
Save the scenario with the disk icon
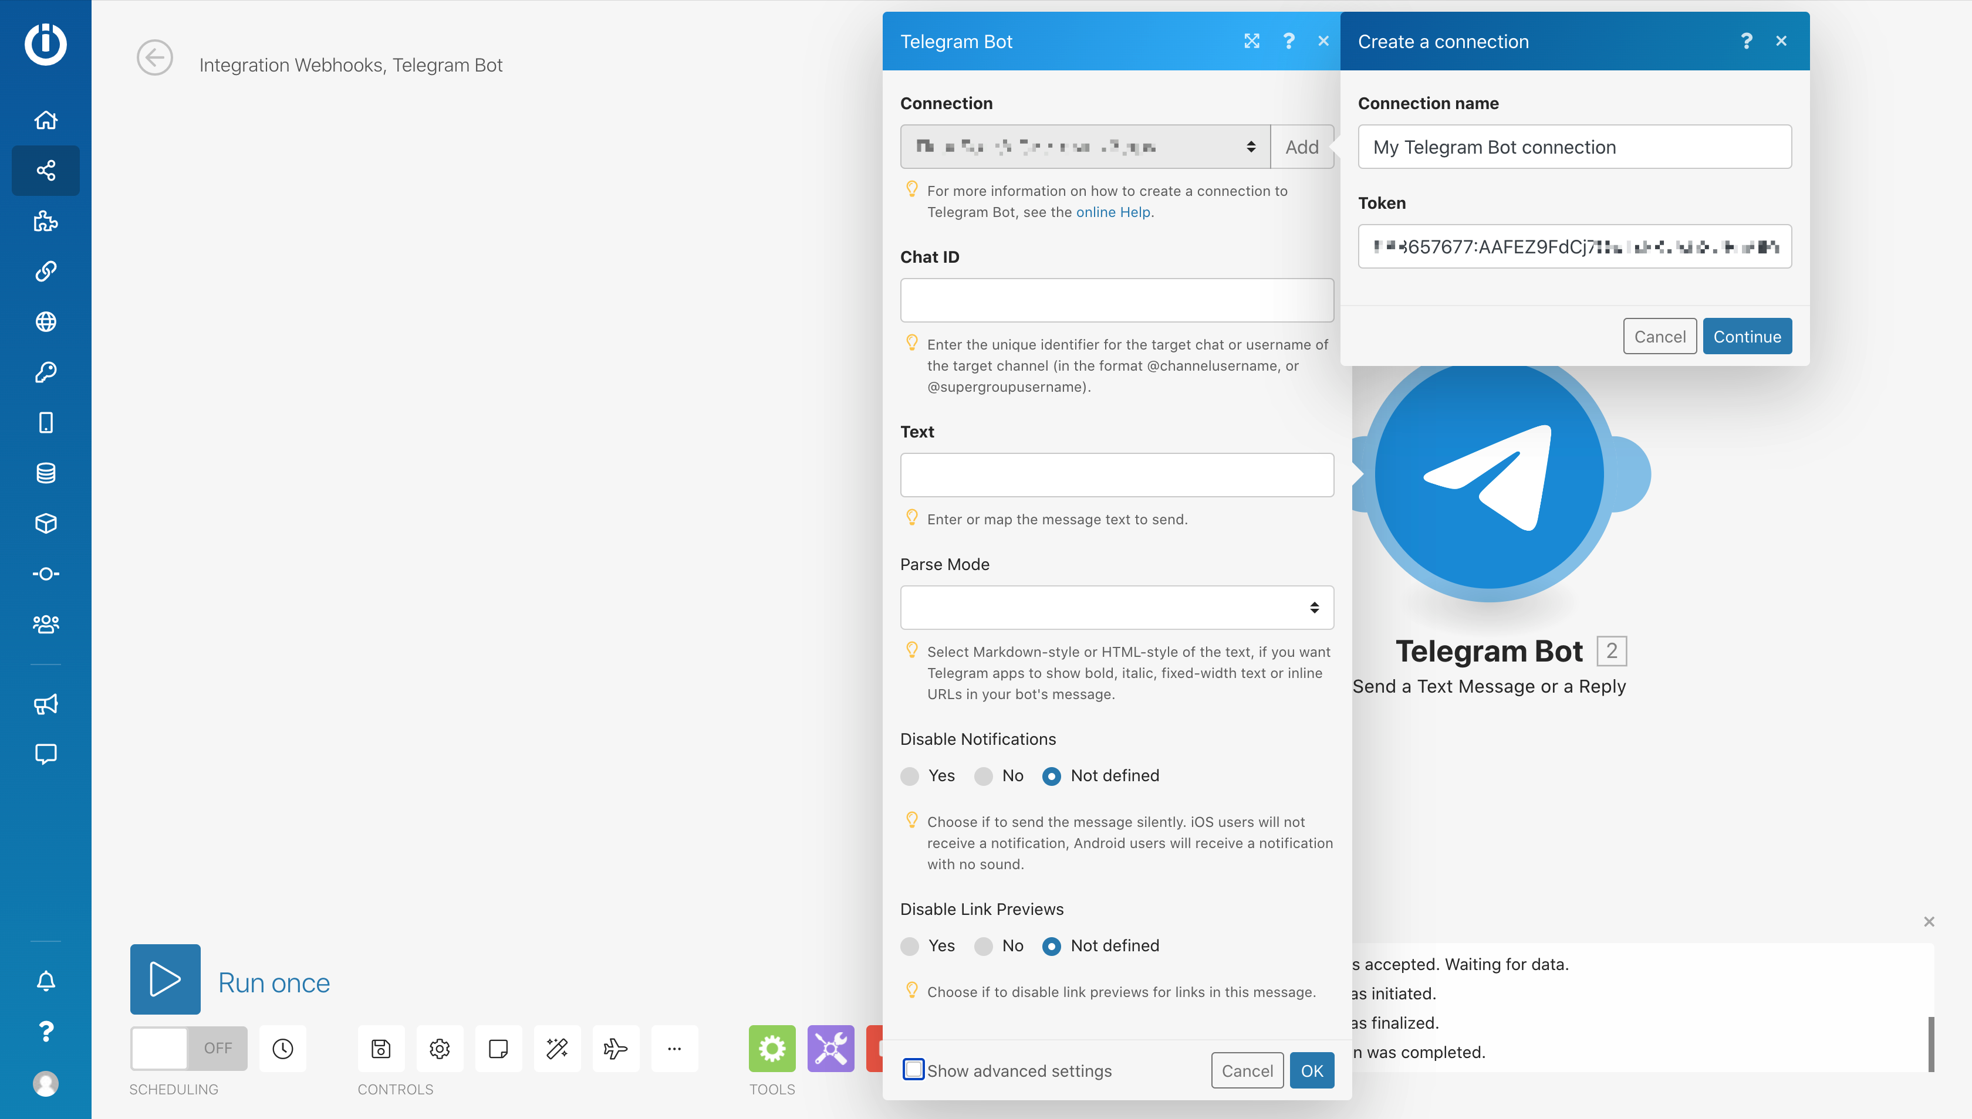click(381, 1048)
